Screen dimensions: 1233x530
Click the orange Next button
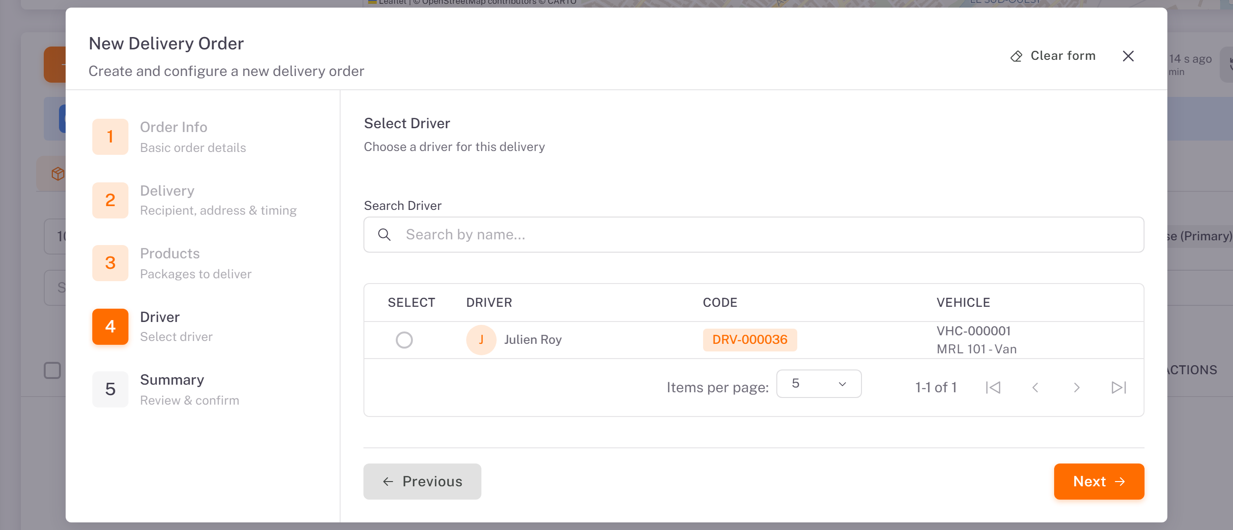[1099, 481]
